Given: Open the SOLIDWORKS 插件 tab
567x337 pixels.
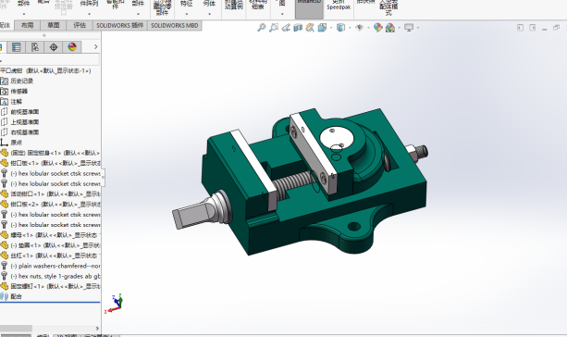Looking at the screenshot, I should (119, 25).
